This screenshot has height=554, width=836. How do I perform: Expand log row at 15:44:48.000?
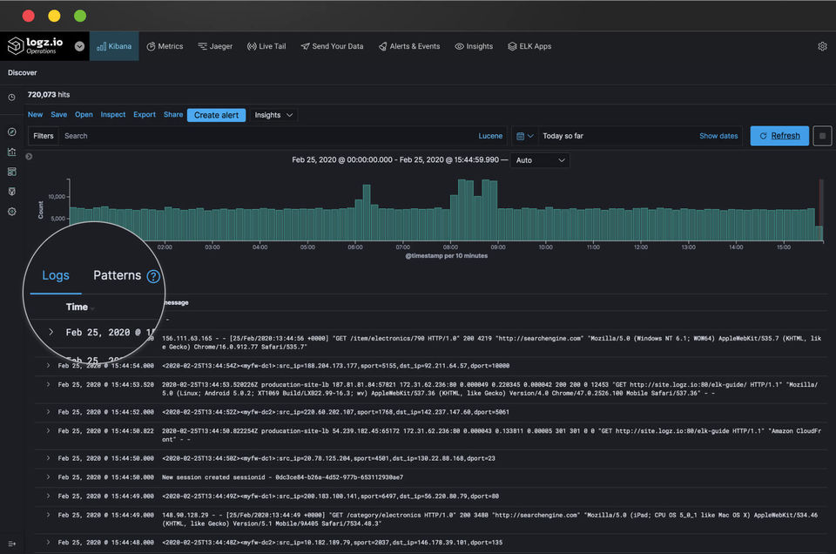tap(48, 543)
